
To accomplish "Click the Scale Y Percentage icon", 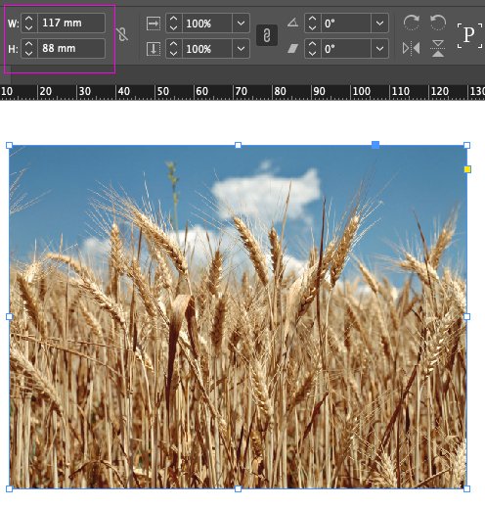I will pos(154,49).
